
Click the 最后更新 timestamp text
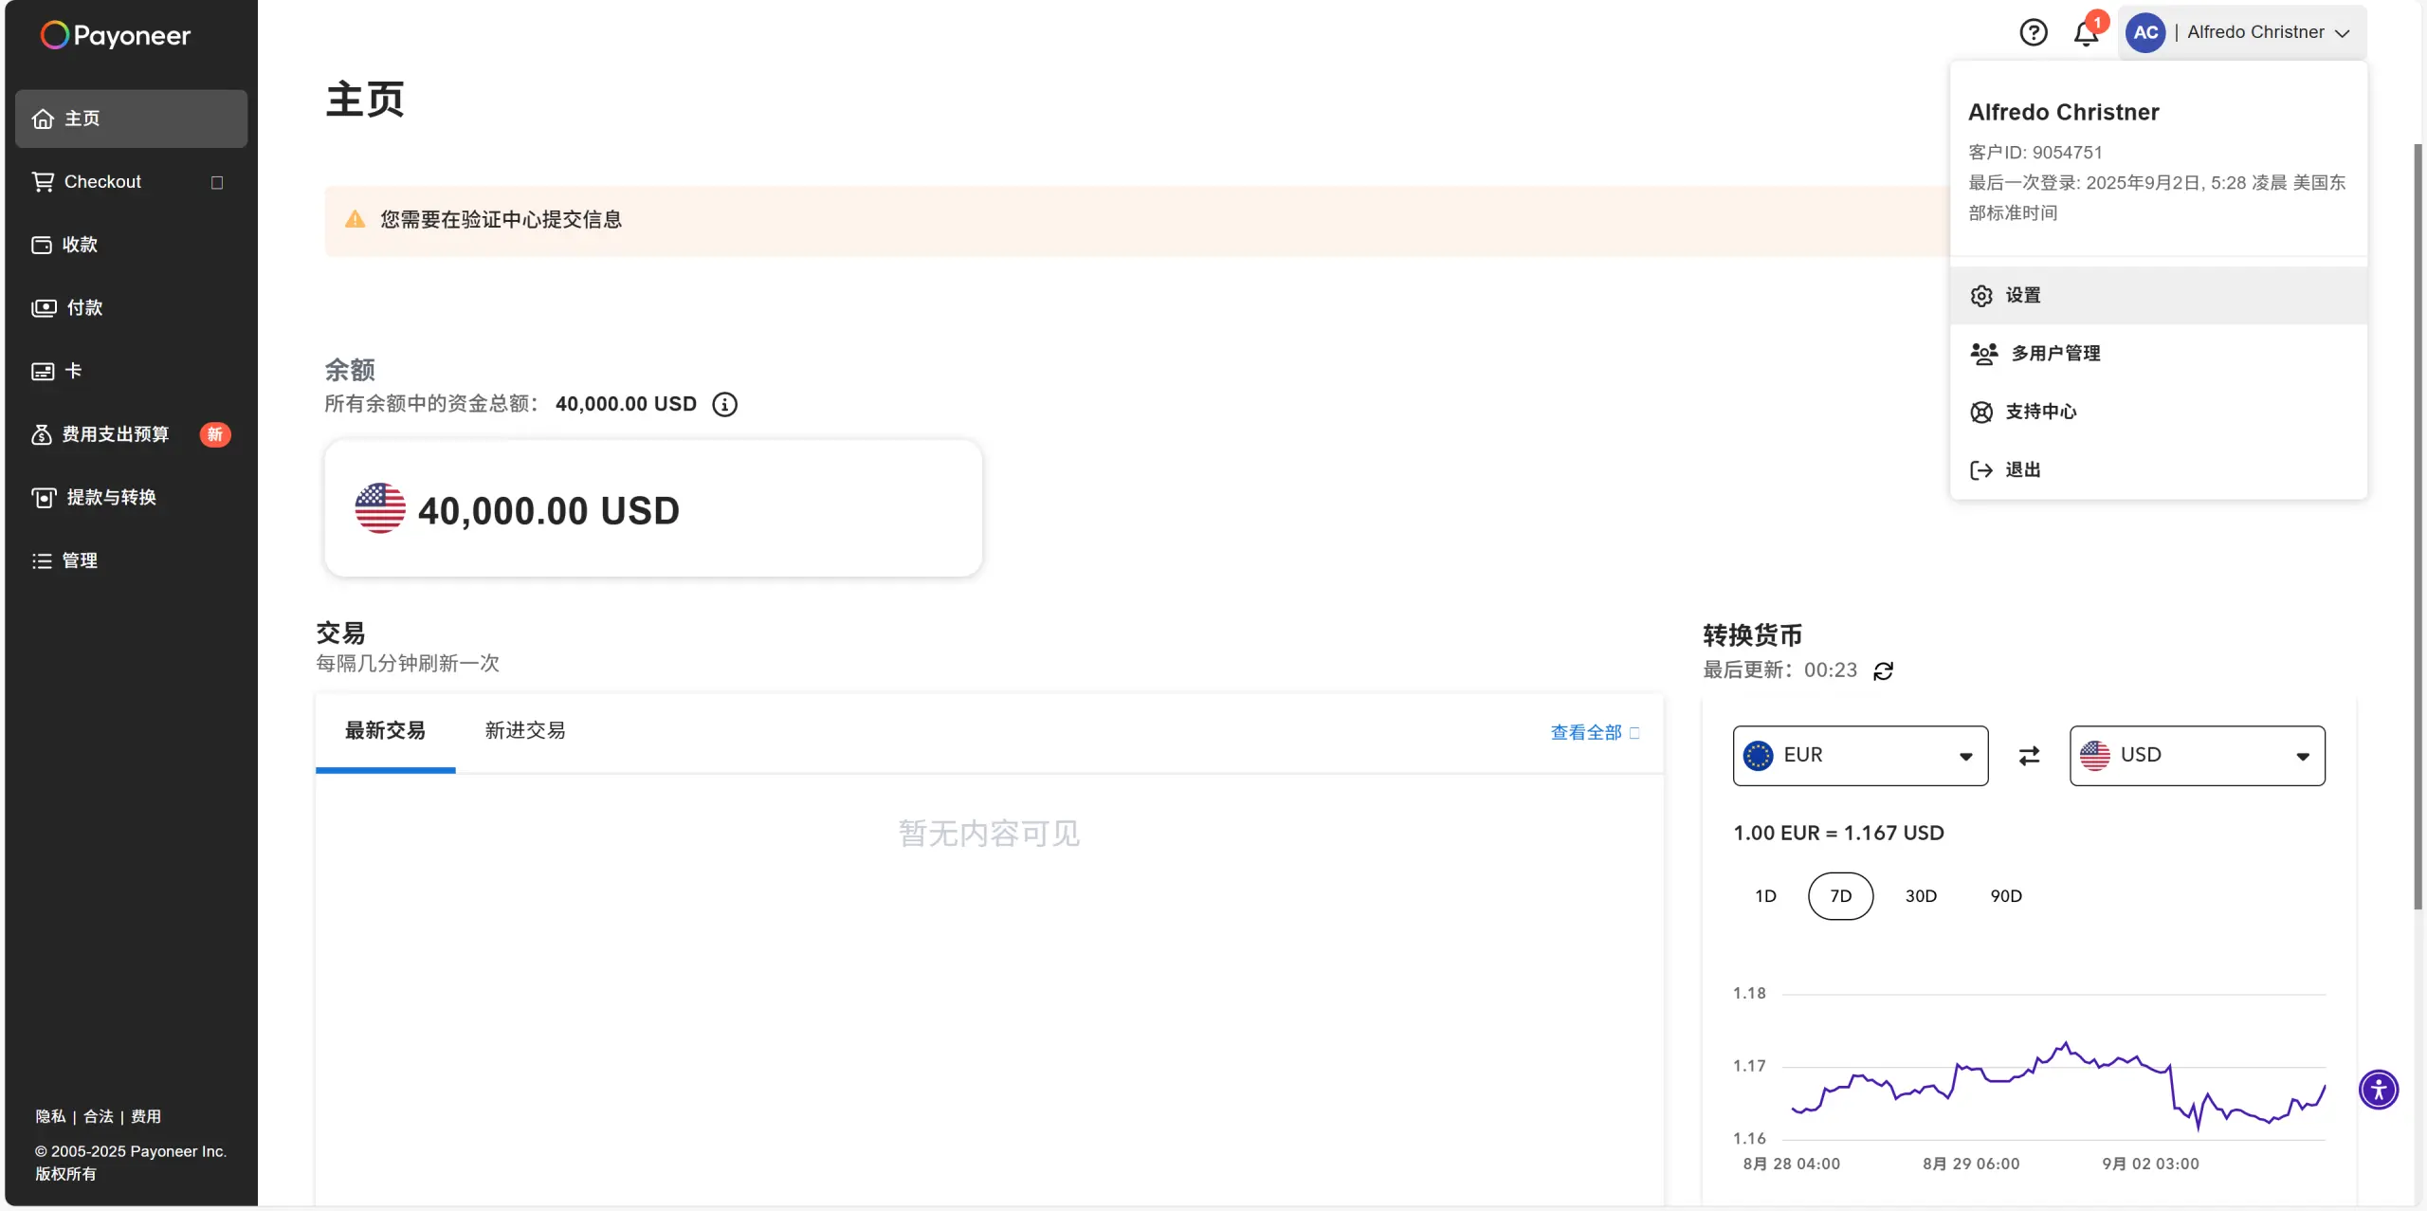[1779, 670]
